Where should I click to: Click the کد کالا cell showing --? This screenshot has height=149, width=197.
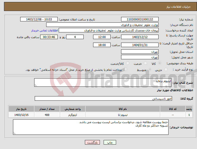[173, 115]
